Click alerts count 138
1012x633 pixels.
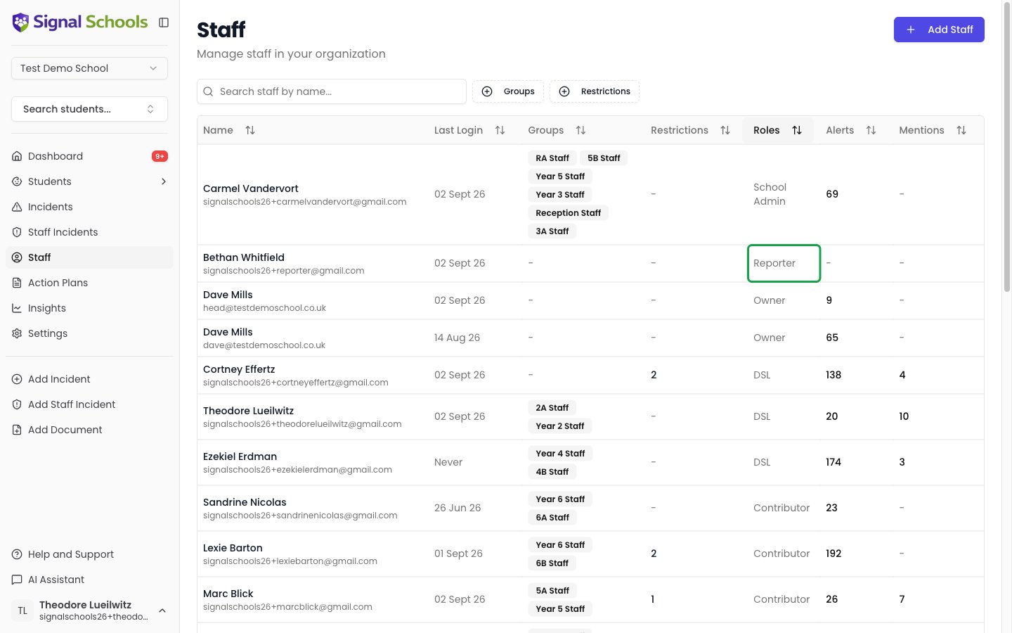[833, 375]
